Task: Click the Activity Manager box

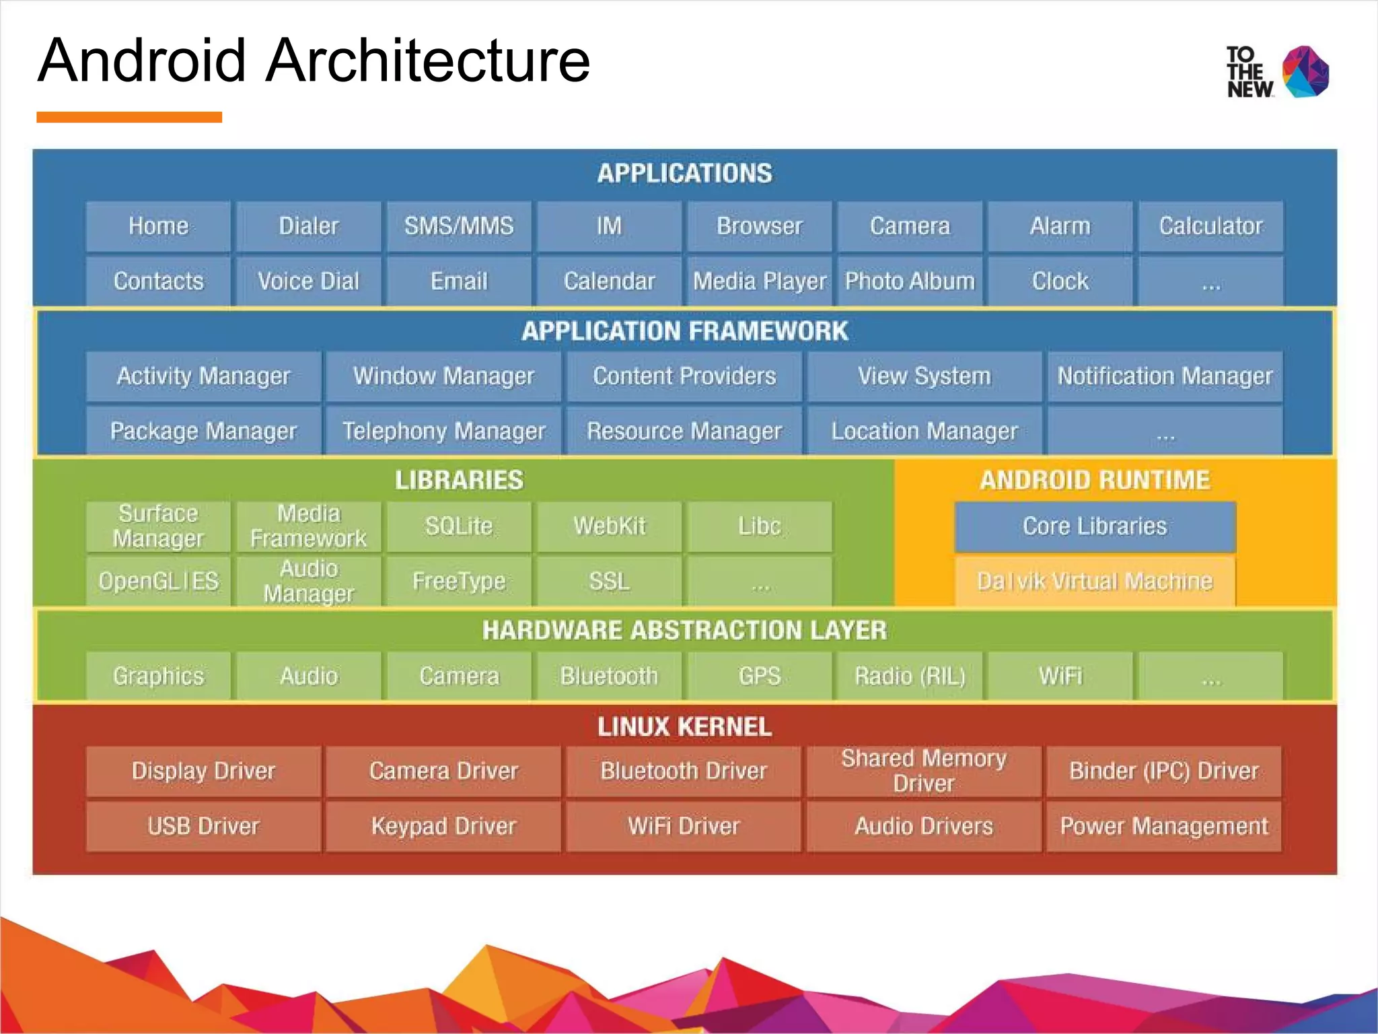Action: click(203, 376)
